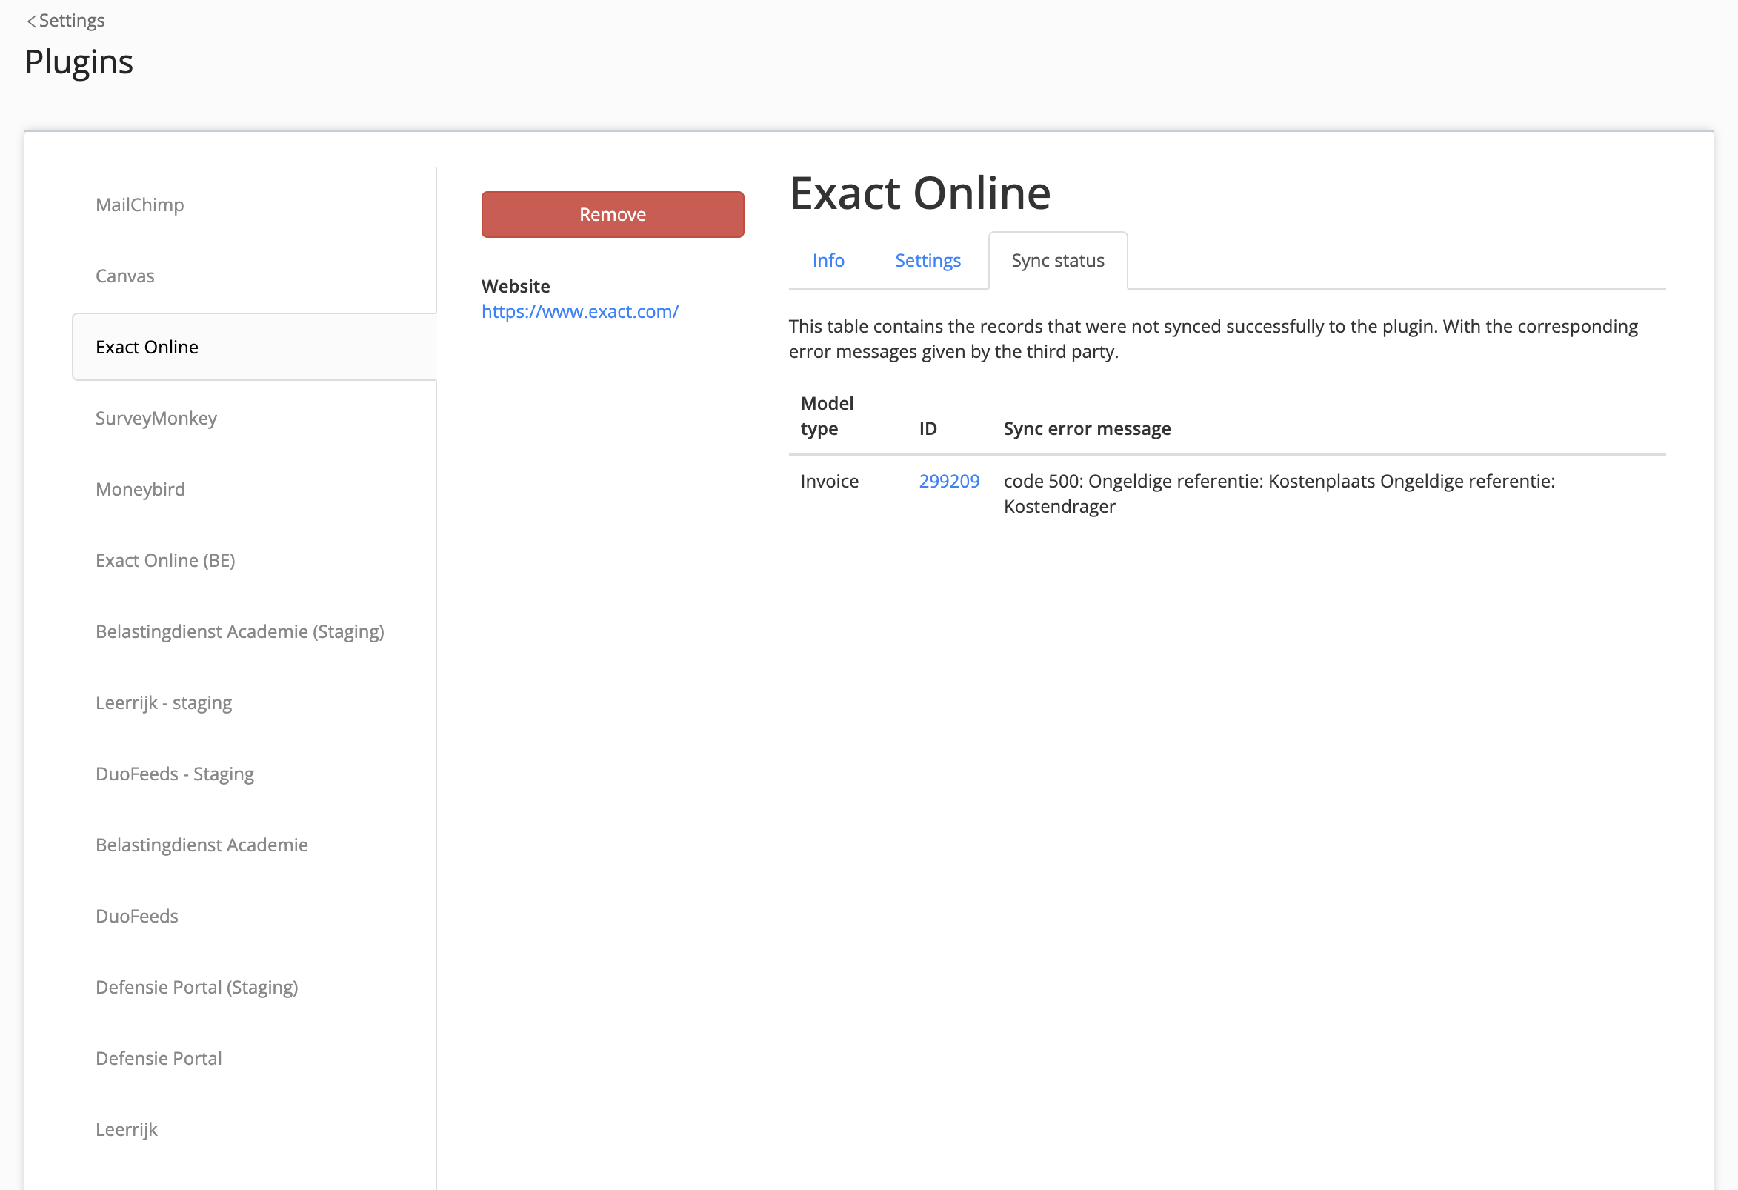Open Defensie Portal (Staging) plugin
1738x1190 pixels.
196,986
